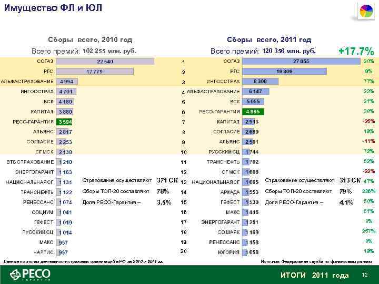Image resolution: width=379 pixels, height=284 pixels.
Task: Click the green '+17.7%' growth figure
Action: [356, 51]
